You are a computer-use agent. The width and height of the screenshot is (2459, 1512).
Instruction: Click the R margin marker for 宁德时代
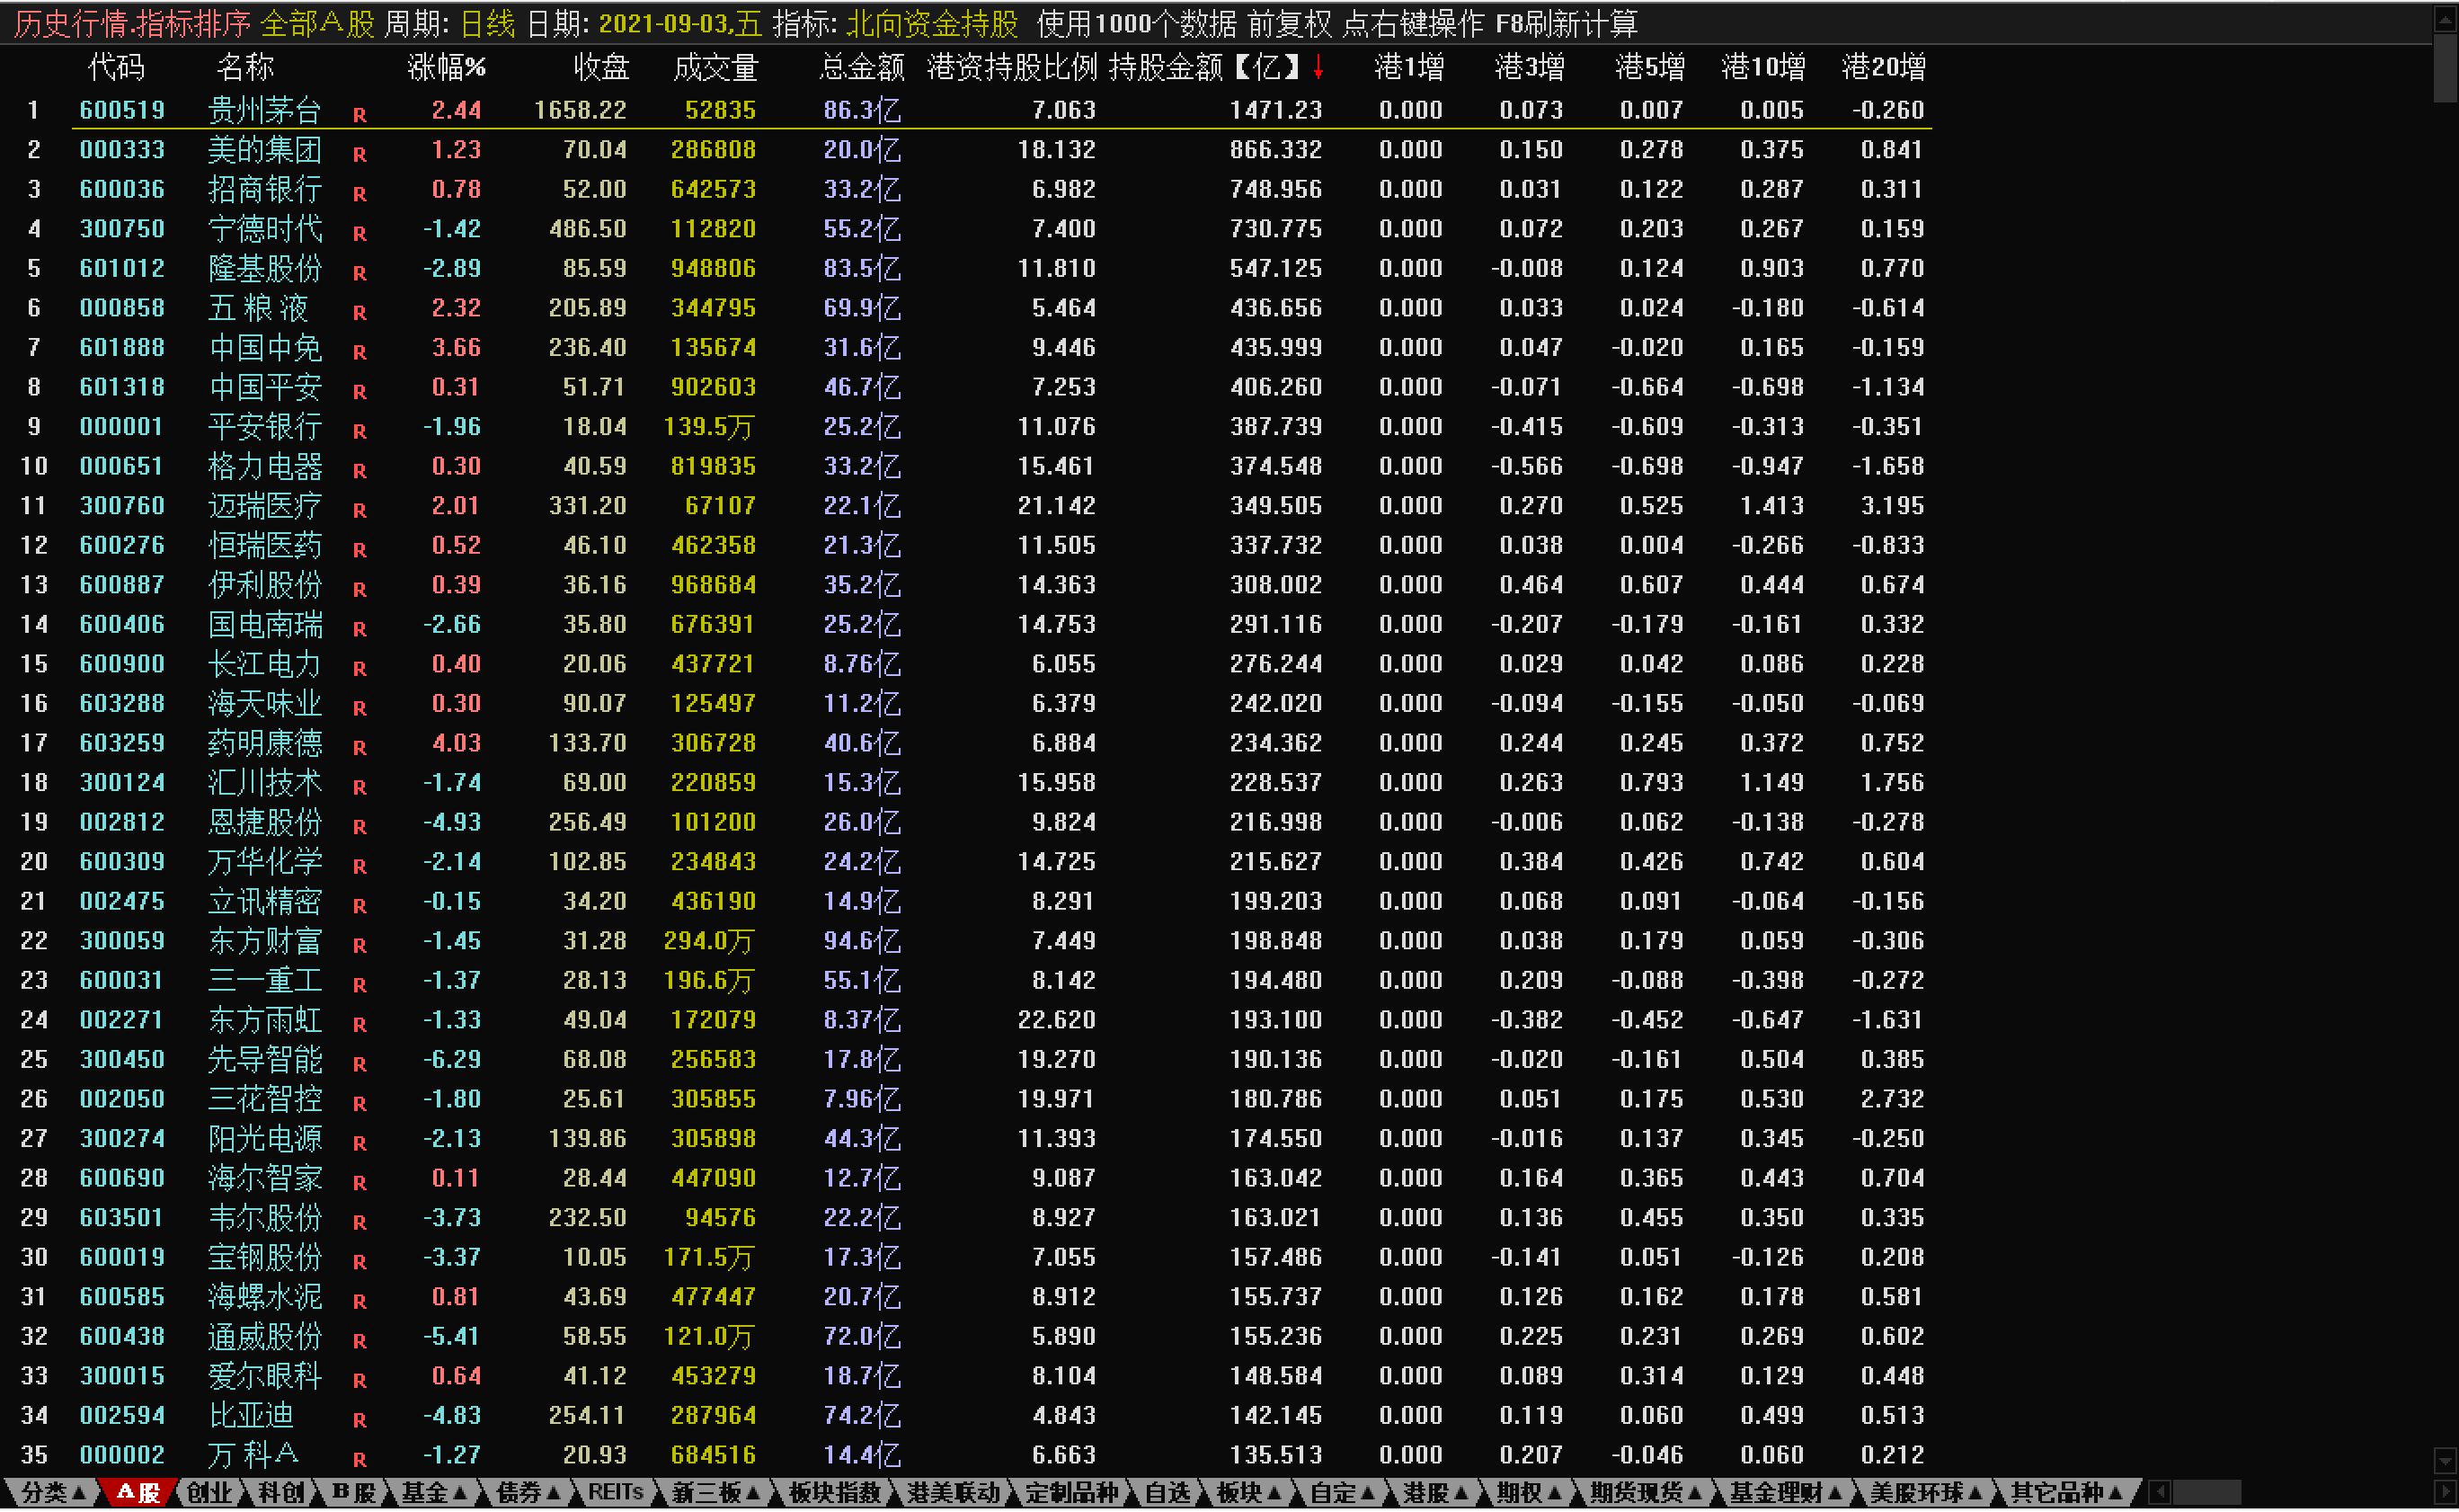tap(360, 233)
